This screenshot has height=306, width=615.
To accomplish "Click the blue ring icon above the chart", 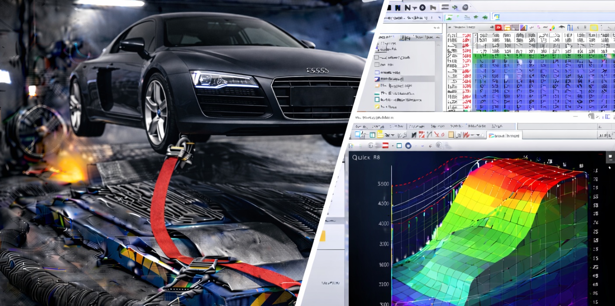I will click(408, 146).
